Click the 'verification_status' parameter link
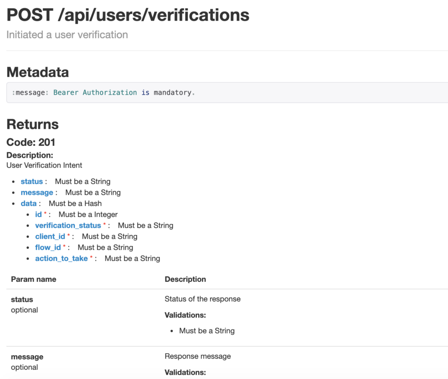This screenshot has height=379, width=448. (x=68, y=225)
